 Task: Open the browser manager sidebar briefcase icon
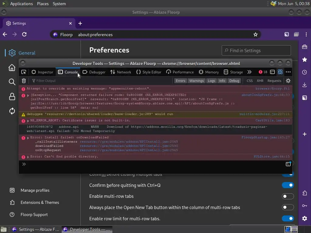click(305, 47)
